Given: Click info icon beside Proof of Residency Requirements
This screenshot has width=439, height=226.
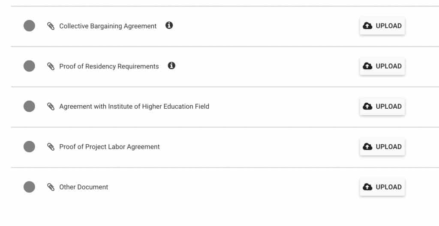Looking at the screenshot, I should pos(171,65).
